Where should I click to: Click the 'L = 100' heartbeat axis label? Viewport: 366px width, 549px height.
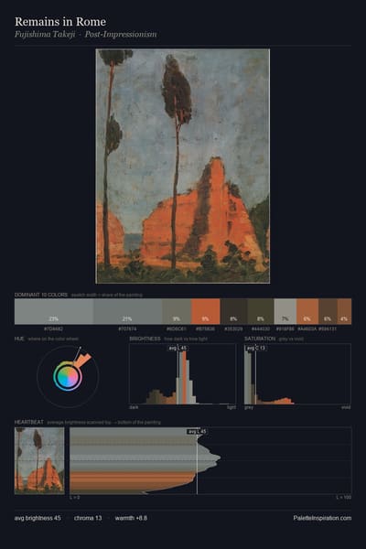point(344,498)
